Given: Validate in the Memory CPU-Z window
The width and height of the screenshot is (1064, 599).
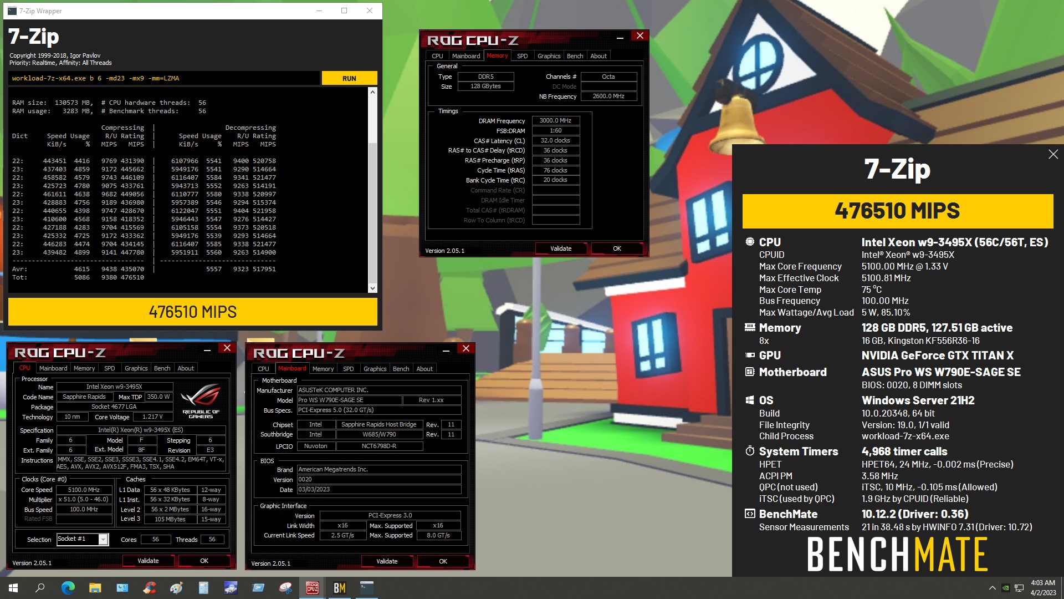Looking at the screenshot, I should (561, 248).
